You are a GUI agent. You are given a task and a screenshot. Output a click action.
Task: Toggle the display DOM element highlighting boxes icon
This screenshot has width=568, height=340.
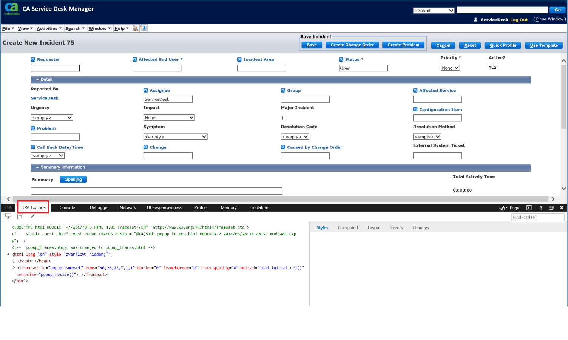pyautogui.click(x=20, y=216)
